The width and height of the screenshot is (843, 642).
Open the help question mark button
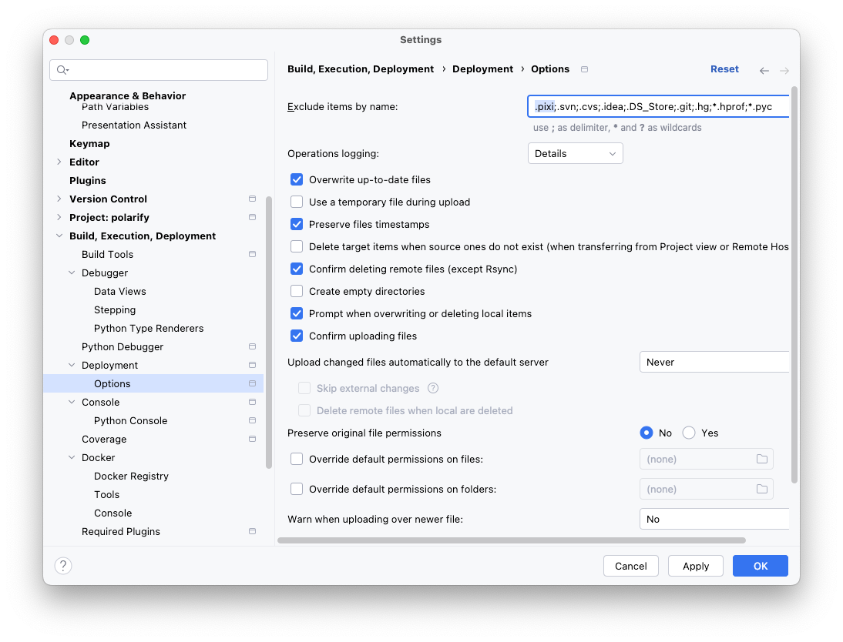tap(63, 566)
